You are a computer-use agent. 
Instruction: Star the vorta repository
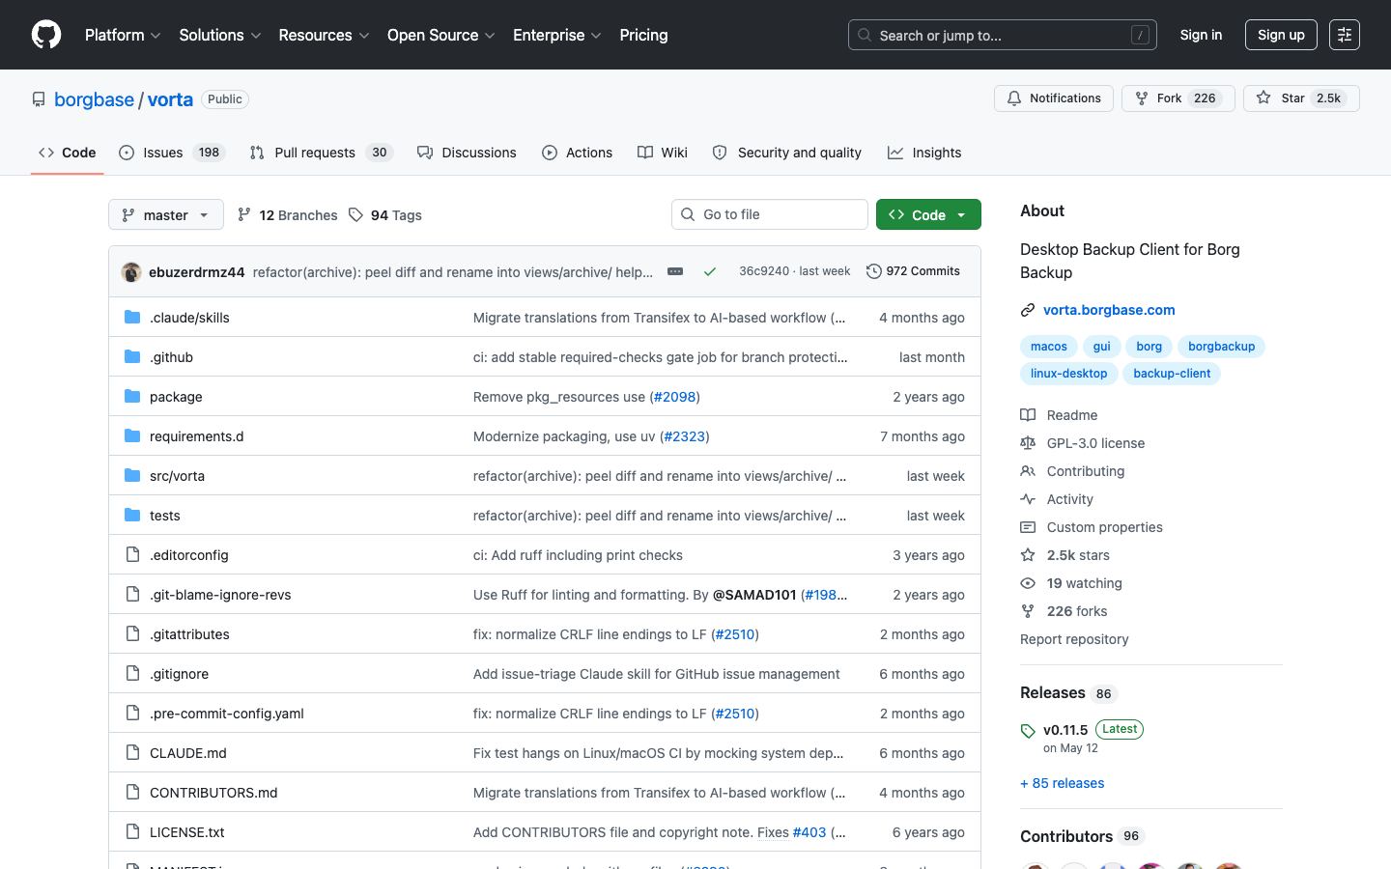tap(1301, 98)
